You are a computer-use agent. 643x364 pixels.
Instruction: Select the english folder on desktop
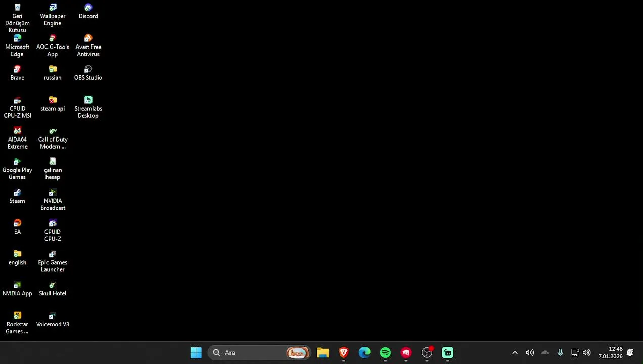[x=17, y=258]
